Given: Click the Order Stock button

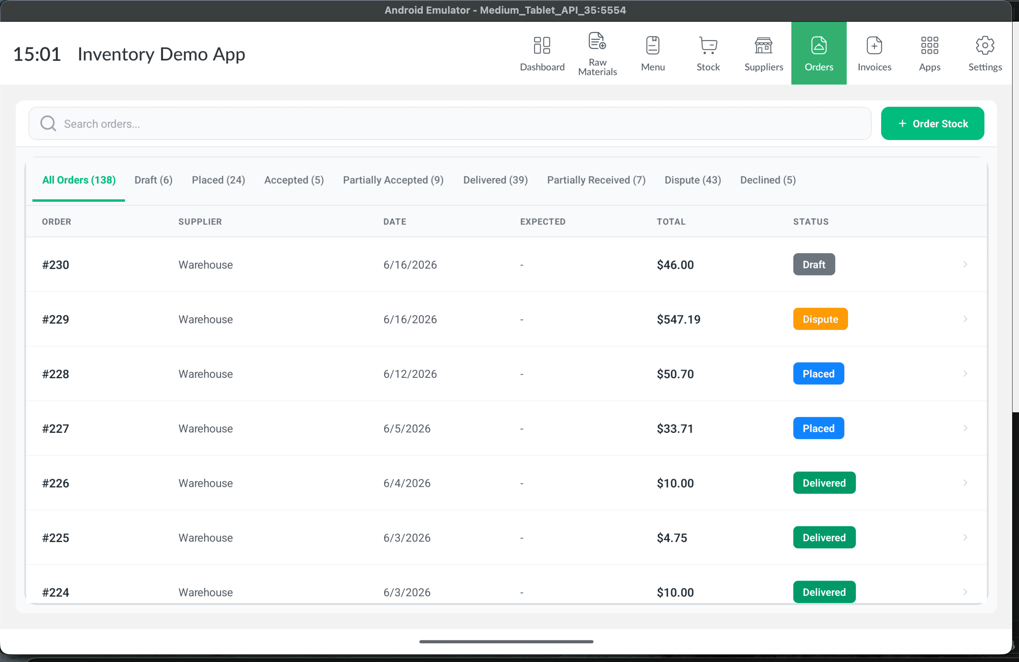Looking at the screenshot, I should (932, 124).
